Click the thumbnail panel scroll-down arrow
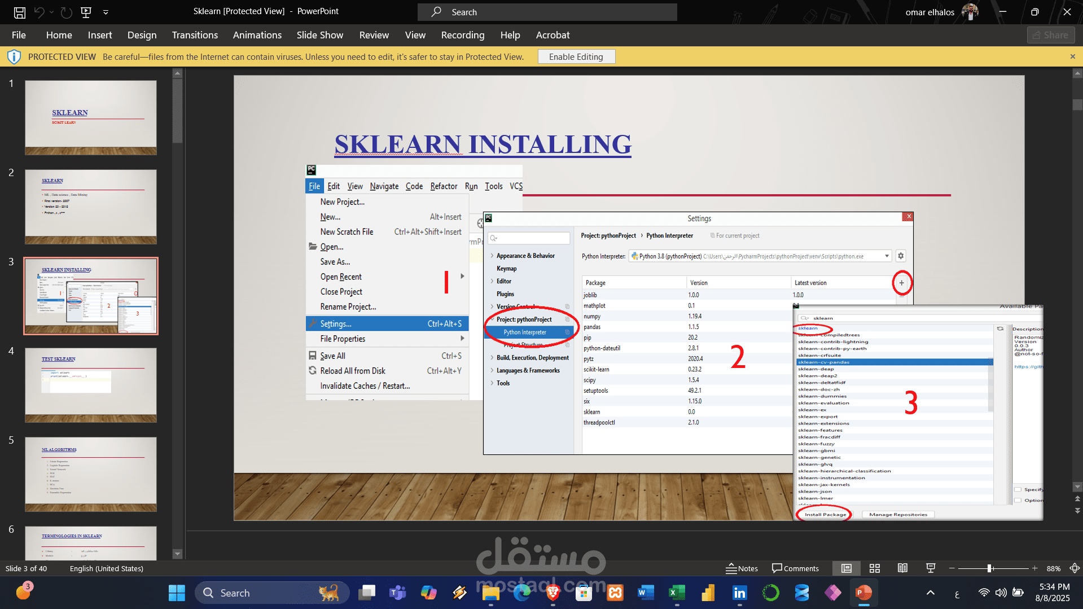Image resolution: width=1083 pixels, height=609 pixels. pyautogui.click(x=177, y=554)
